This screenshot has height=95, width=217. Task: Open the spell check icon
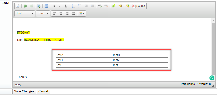pos(114,6)
